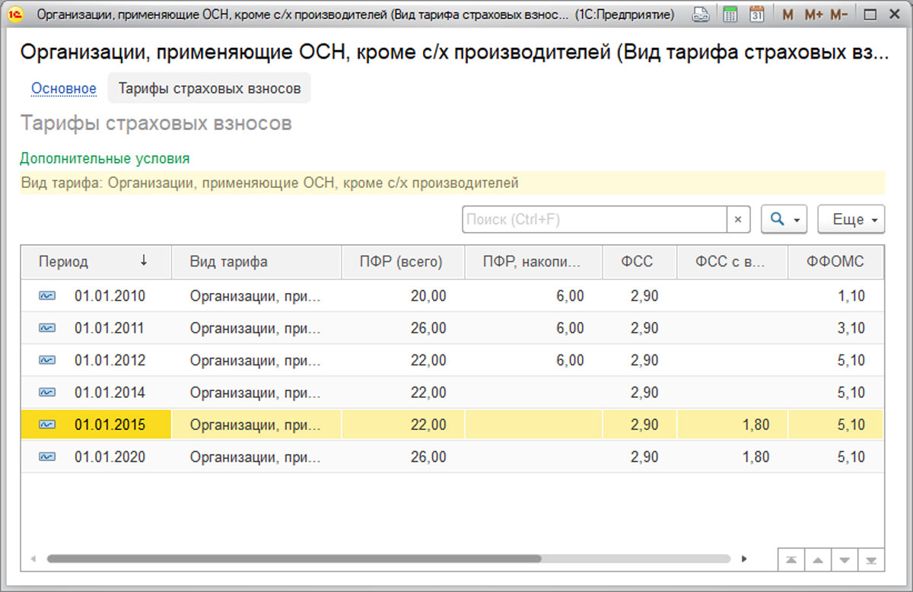Expand the Еще menu dropdown
This screenshot has height=592, width=913.
point(851,219)
